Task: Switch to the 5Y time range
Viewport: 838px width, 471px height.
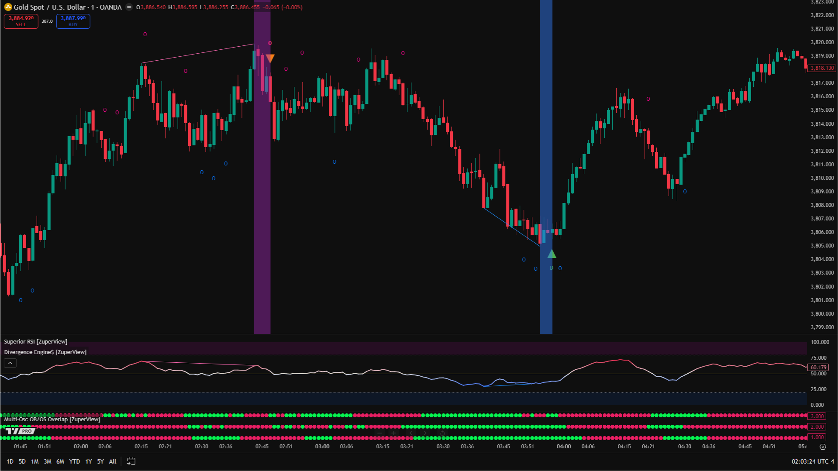Action: pyautogui.click(x=100, y=461)
